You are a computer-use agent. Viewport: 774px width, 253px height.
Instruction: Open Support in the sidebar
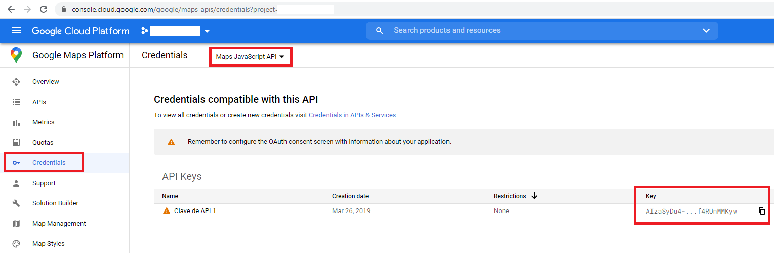coord(44,183)
